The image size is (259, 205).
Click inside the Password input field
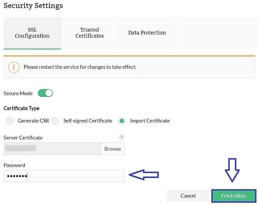click(64, 176)
